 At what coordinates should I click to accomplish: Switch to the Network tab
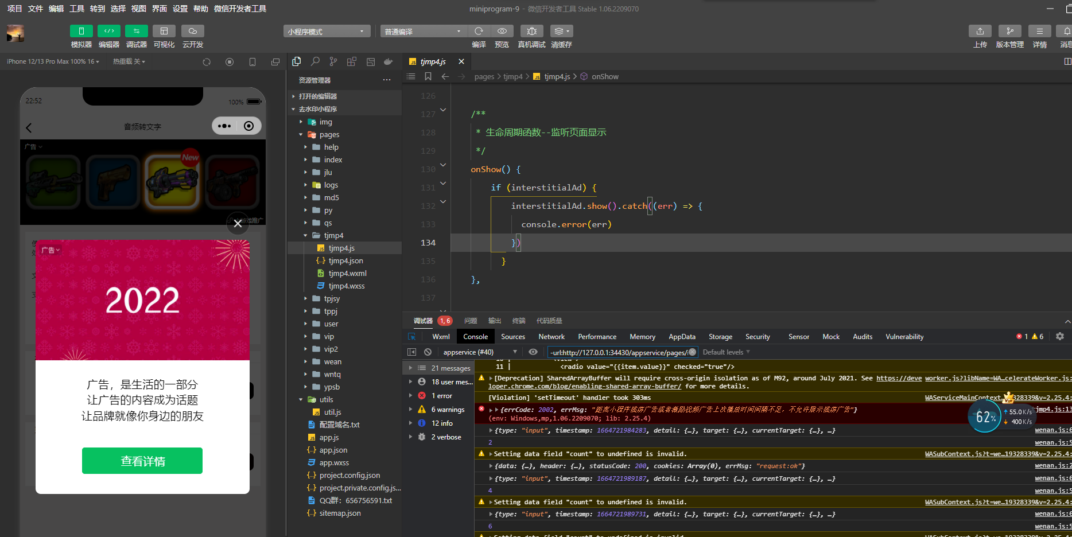[x=551, y=337]
